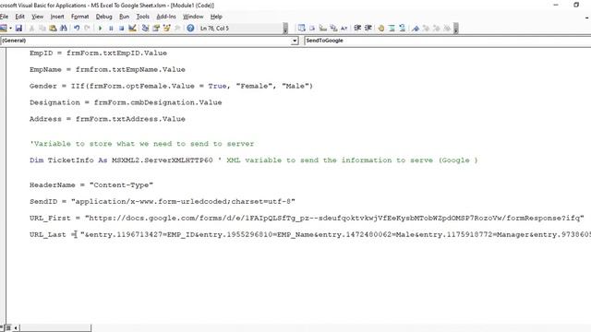
Task: Click 'MSXML2.ServerXMLHTTP60' in the Dim line
Action: [163, 160]
